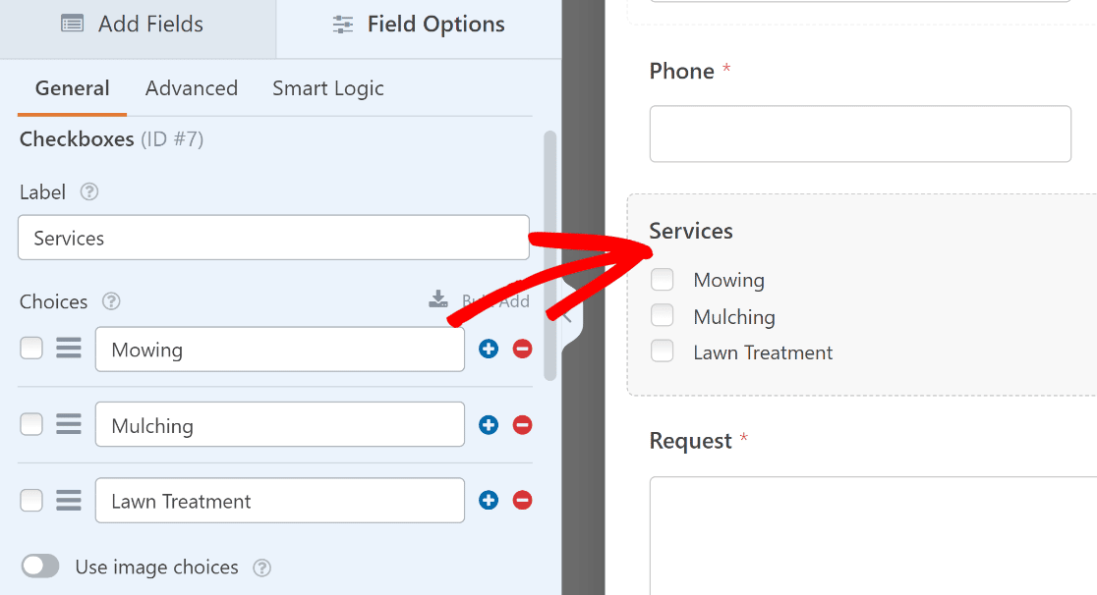
Task: Collapse the sidebar panel with the chevron
Action: pyautogui.click(x=567, y=318)
